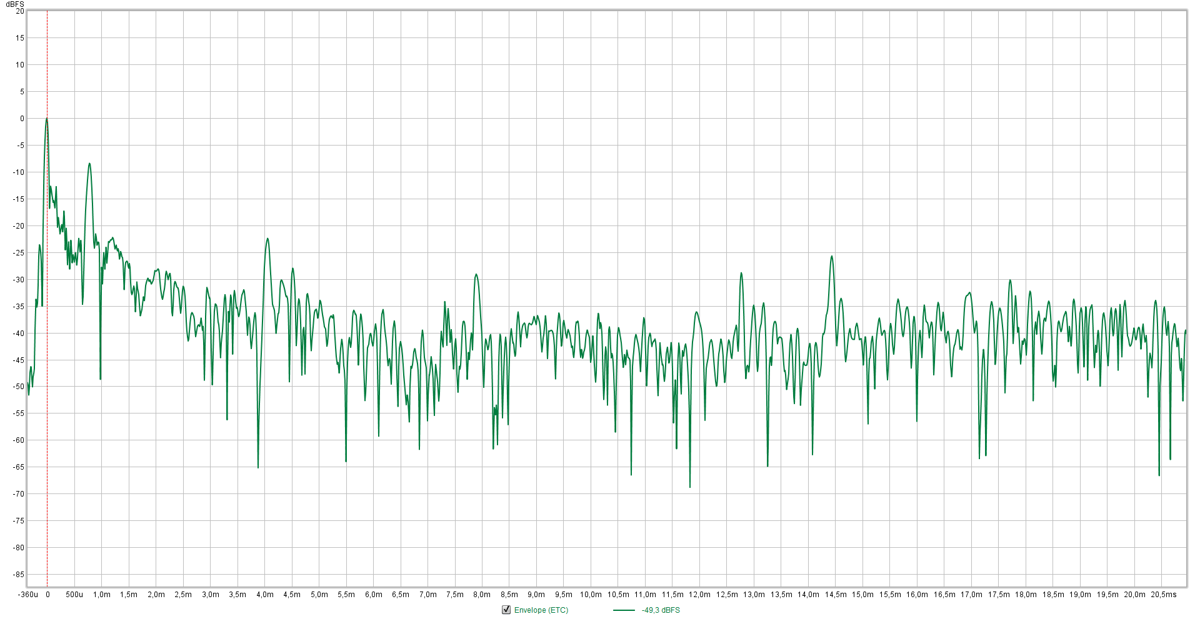Uncheck the Envelope (ETC) checkbox
Screen dimensions: 1200x619
(506, 610)
